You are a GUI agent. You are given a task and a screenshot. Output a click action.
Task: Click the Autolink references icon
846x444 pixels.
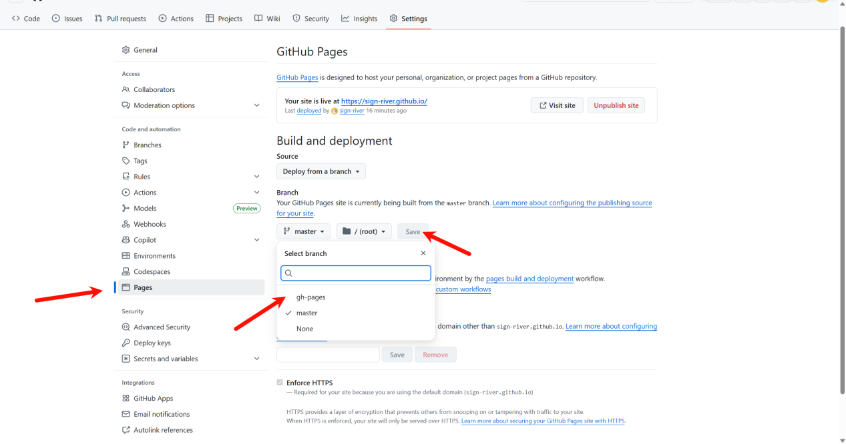tap(126, 430)
